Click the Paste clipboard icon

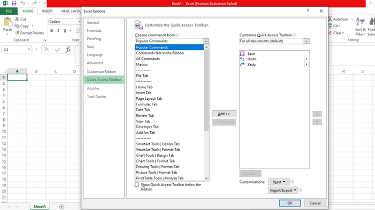(7, 22)
